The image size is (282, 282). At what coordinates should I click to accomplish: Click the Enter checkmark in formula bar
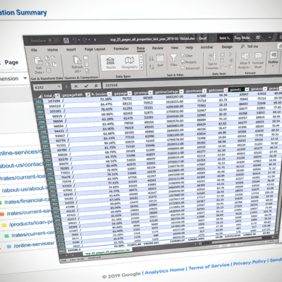(x=86, y=86)
